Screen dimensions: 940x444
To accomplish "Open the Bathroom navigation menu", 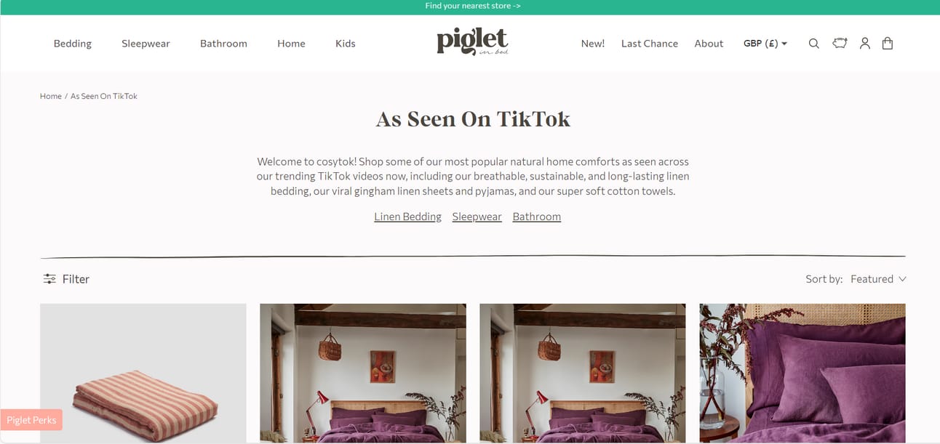I will click(x=223, y=44).
